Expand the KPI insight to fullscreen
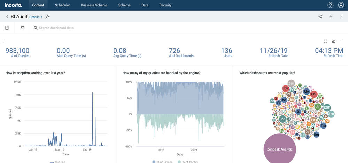This screenshot has width=348, height=163. (325, 41)
